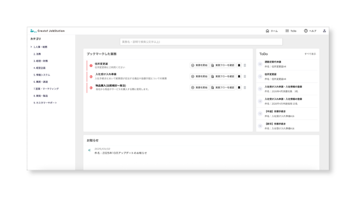Click the search field for 業務名・説明
The width and height of the screenshot is (362, 203).
[201, 42]
